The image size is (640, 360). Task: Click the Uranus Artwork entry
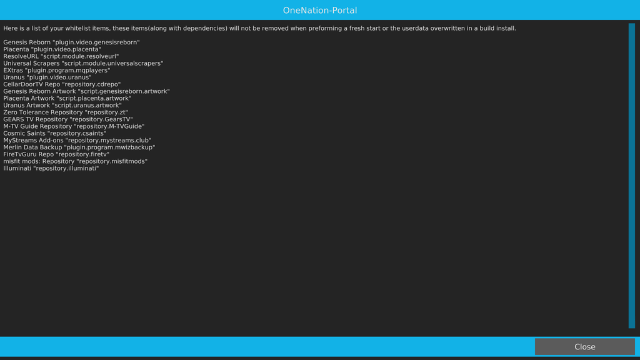(62, 105)
